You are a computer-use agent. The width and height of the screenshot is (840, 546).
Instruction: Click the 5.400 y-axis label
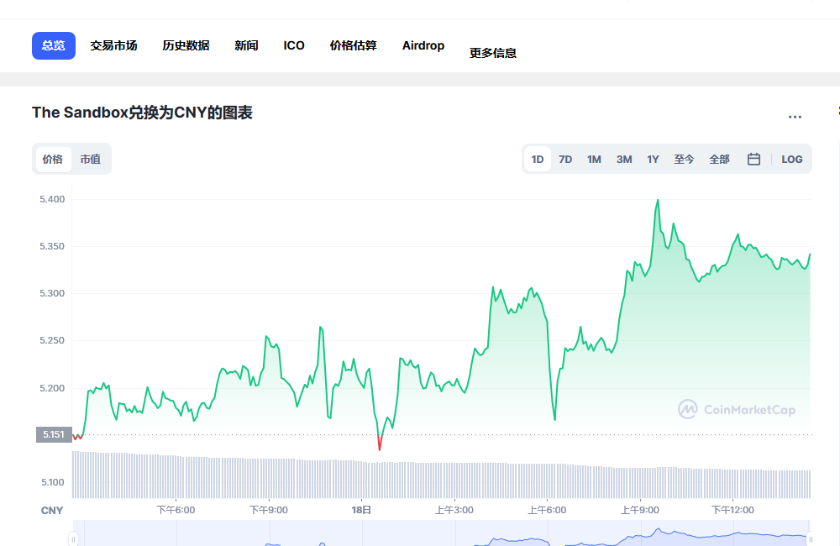(52, 199)
